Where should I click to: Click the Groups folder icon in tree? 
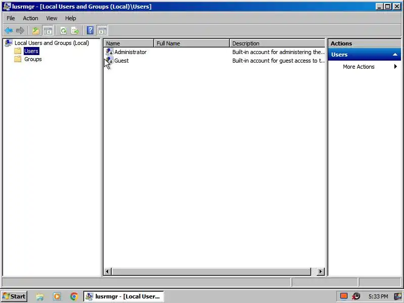coord(18,59)
